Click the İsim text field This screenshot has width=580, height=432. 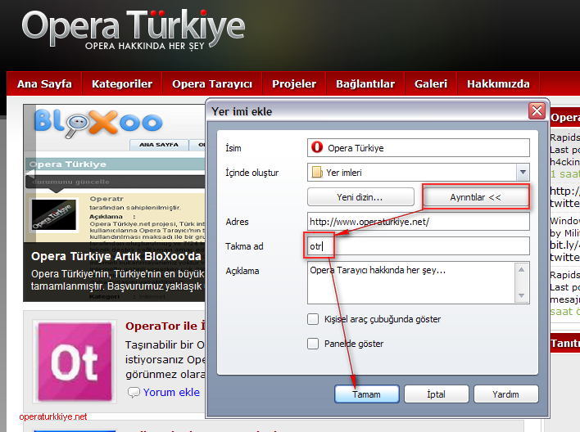419,147
